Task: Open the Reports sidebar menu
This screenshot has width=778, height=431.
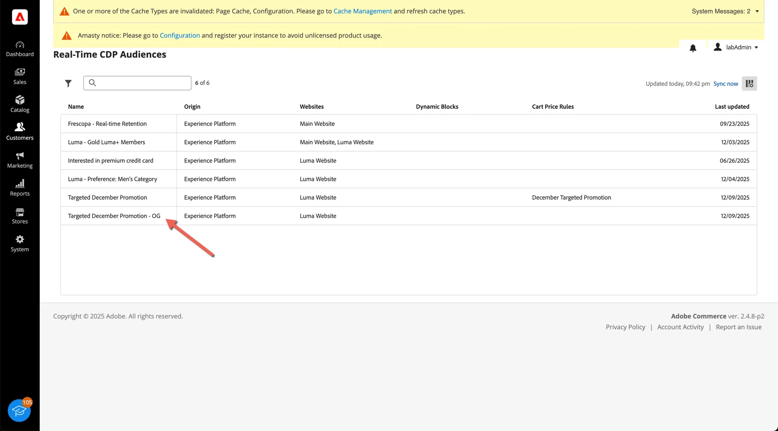Action: pos(20,188)
